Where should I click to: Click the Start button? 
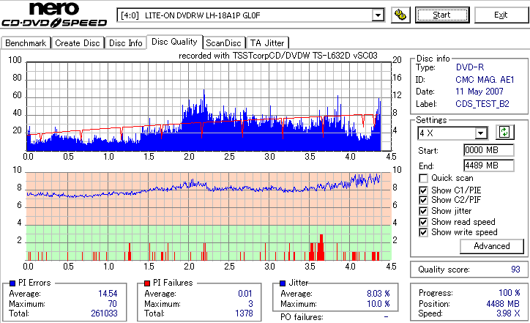tap(442, 15)
